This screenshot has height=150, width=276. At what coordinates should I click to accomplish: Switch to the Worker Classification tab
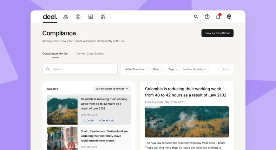(x=90, y=54)
